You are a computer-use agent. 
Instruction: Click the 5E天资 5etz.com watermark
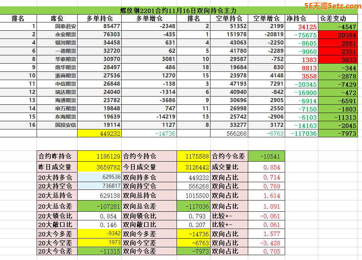click(332, 6)
